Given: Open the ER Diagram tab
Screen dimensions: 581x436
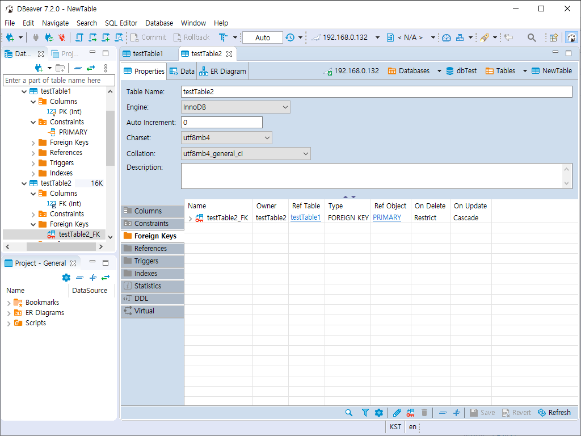Looking at the screenshot, I should coord(222,71).
